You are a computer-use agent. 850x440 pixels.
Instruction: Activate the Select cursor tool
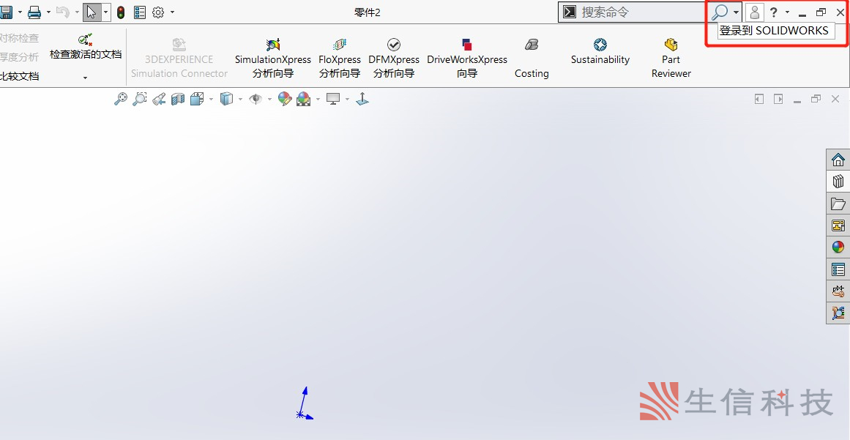pyautogui.click(x=92, y=12)
